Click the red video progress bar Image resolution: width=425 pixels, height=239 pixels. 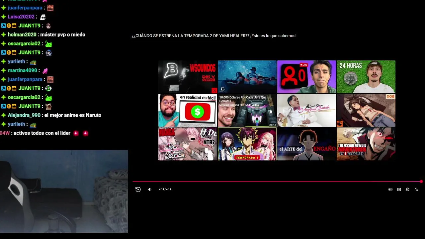coord(277,182)
